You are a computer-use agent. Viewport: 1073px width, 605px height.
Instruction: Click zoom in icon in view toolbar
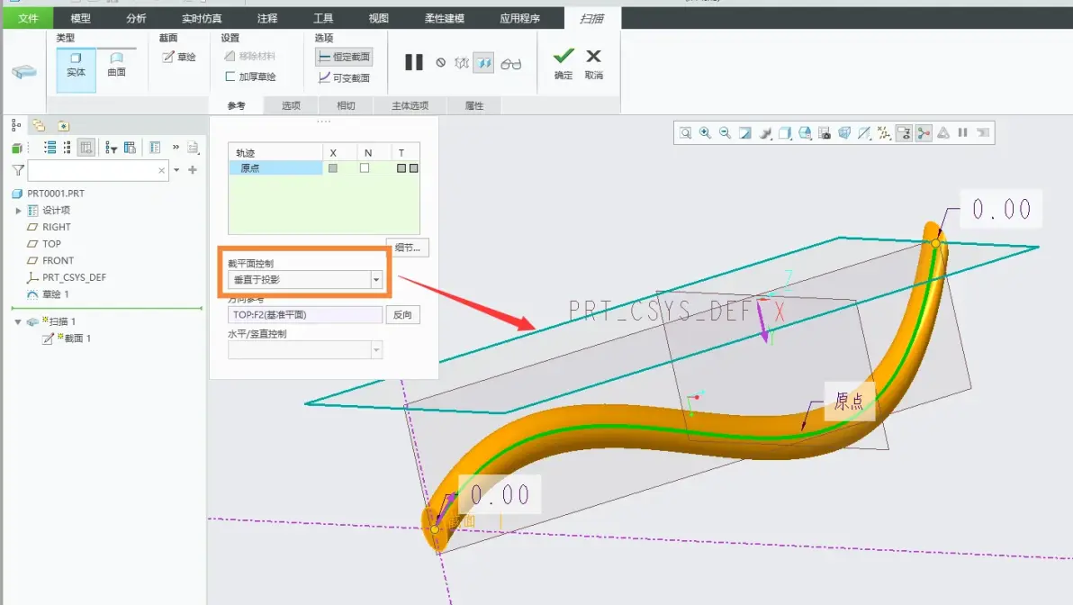pos(705,132)
